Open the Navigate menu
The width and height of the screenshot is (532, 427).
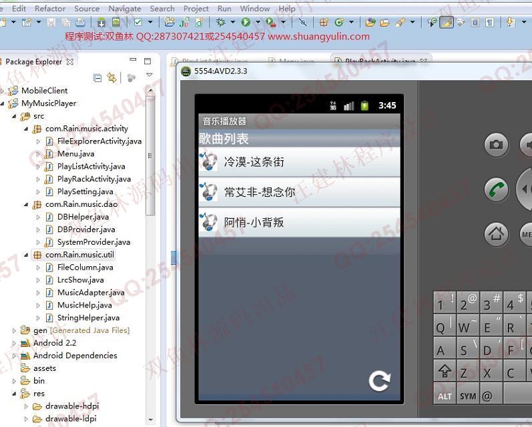point(125,9)
